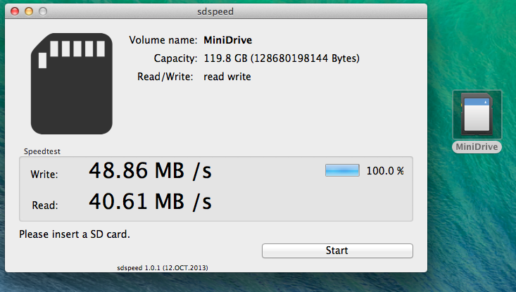Image resolution: width=516 pixels, height=292 pixels.
Task: Start the SD card speed test
Action: click(337, 250)
